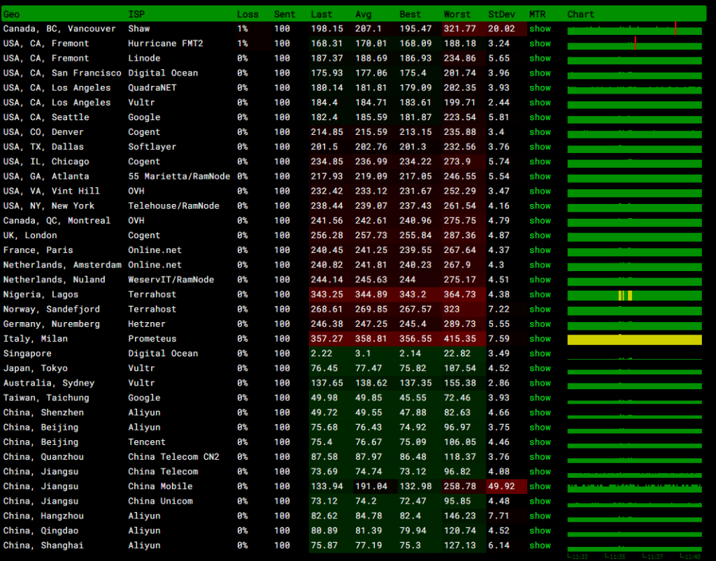This screenshot has width=716, height=561.
Task: Click the Hurricane FMT2 latency chart
Action: tap(635, 43)
